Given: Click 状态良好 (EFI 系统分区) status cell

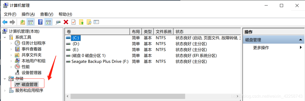Looking at the screenshot, I should (x=196, y=56).
